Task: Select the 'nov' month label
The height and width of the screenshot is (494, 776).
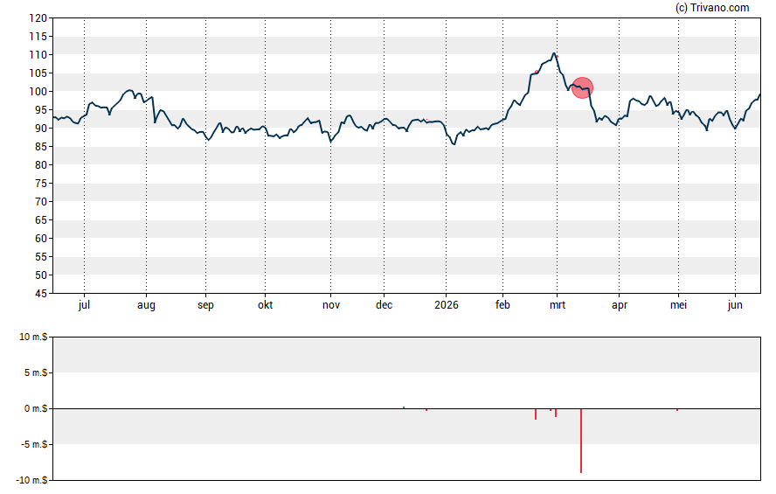Action: point(331,305)
